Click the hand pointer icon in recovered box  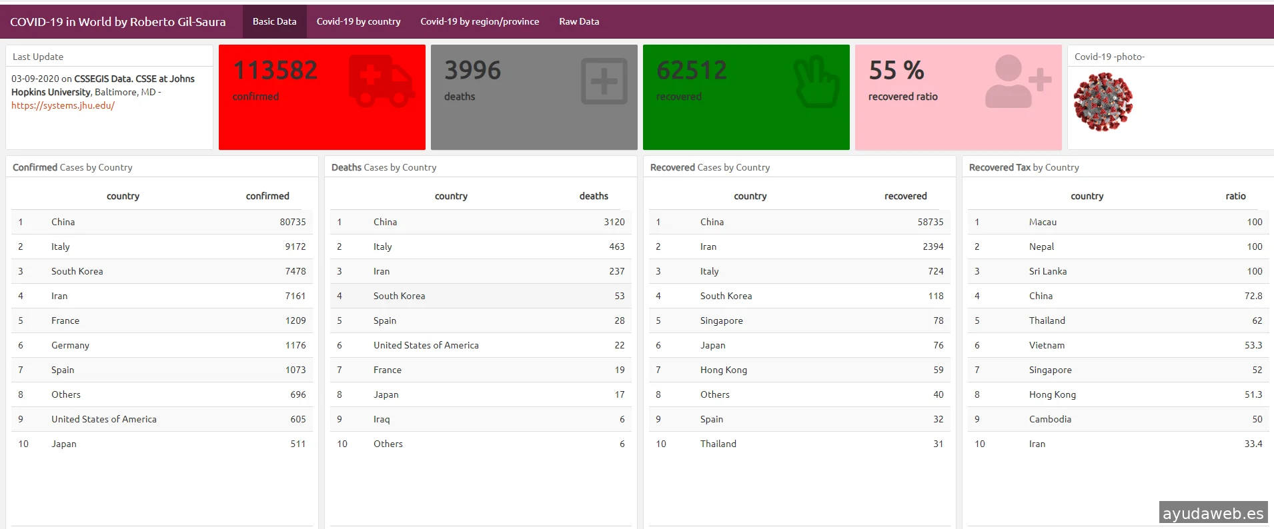pyautogui.click(x=816, y=82)
